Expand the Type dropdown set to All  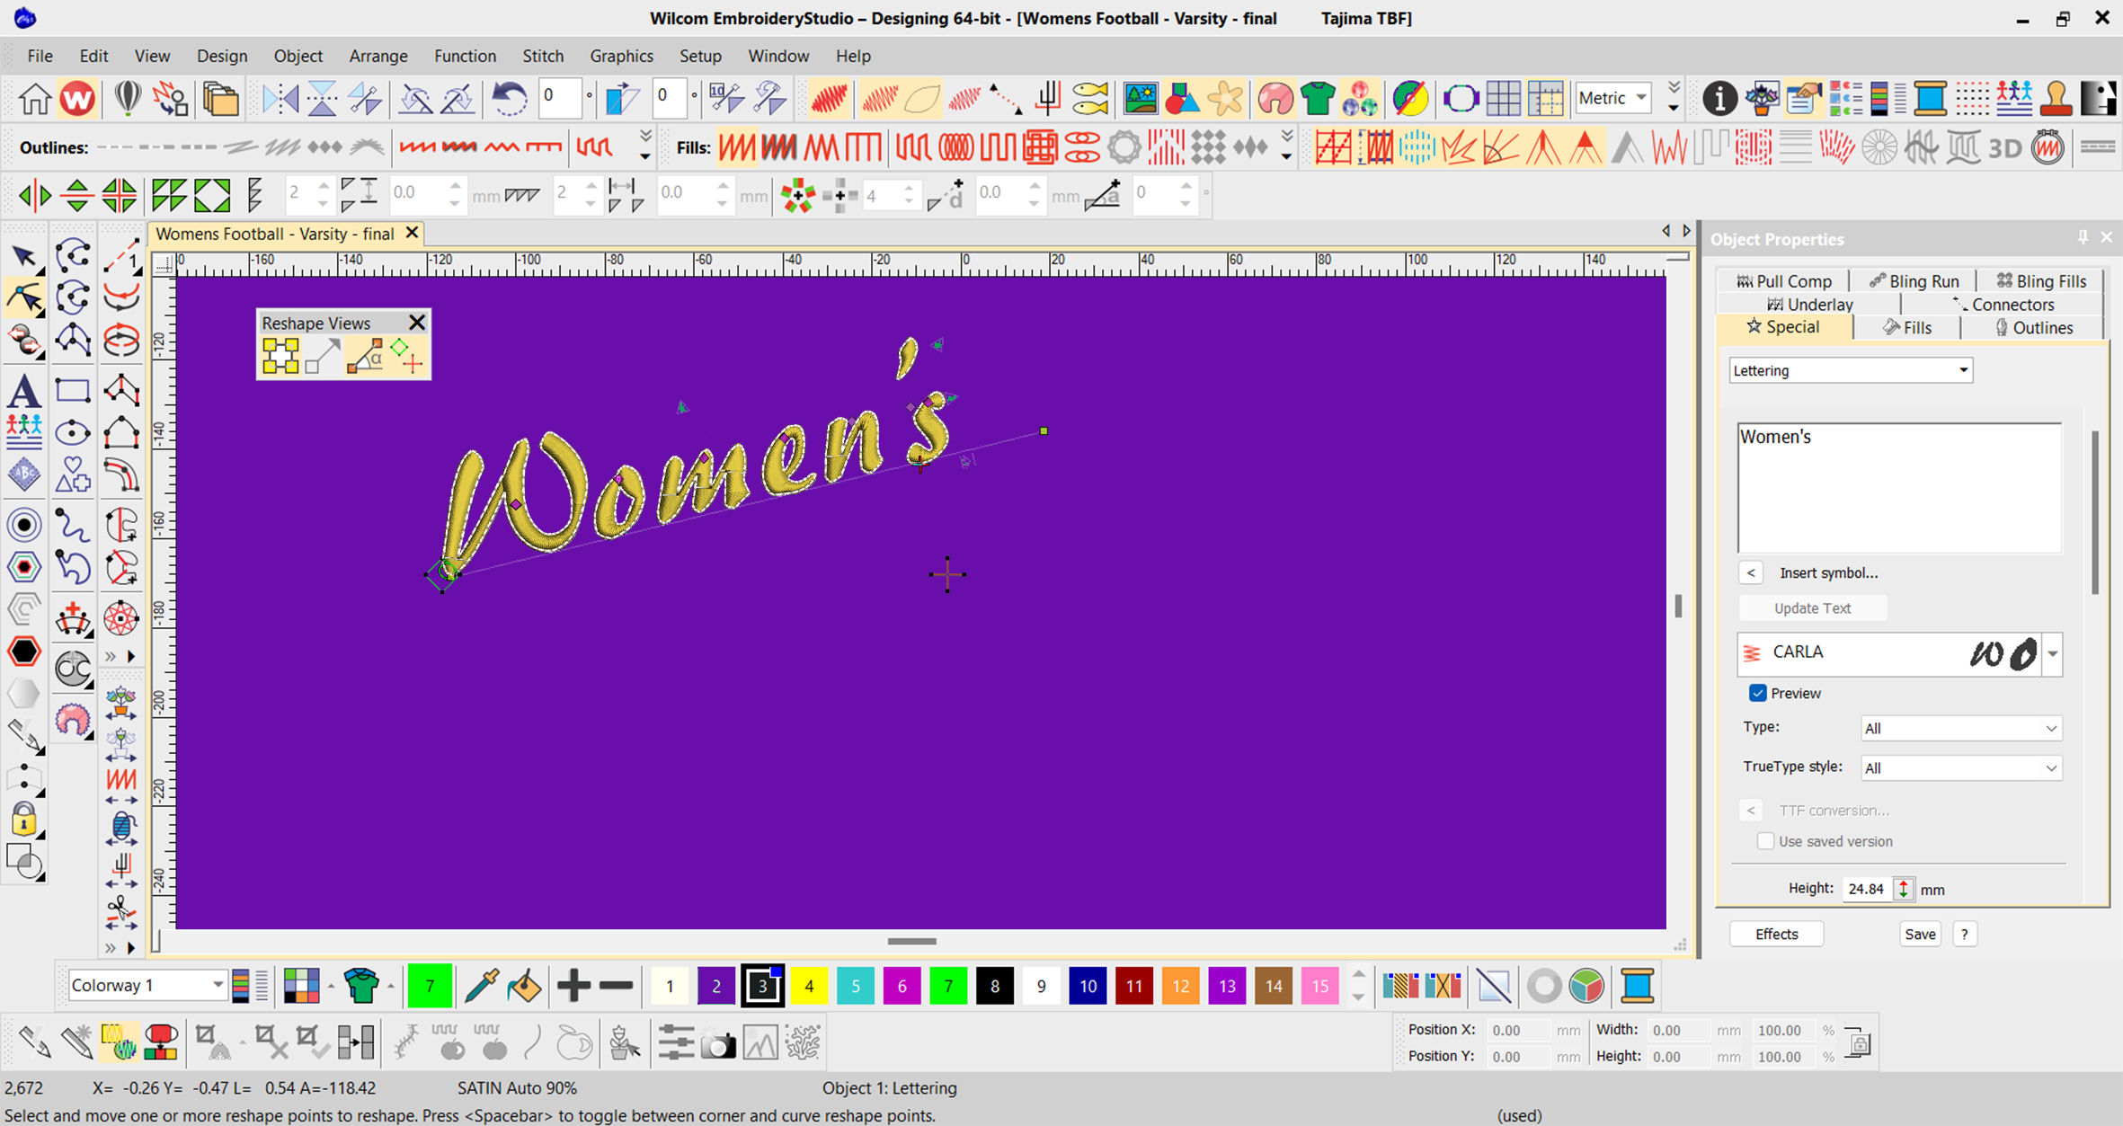pyautogui.click(x=1959, y=728)
